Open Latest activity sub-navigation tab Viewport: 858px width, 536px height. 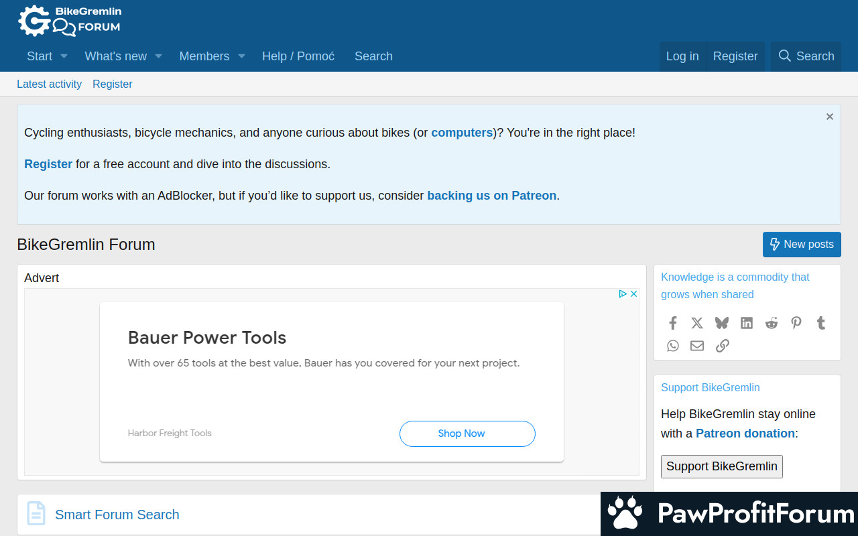[49, 84]
